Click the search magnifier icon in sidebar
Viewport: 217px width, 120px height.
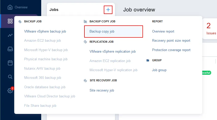pos(10,77)
